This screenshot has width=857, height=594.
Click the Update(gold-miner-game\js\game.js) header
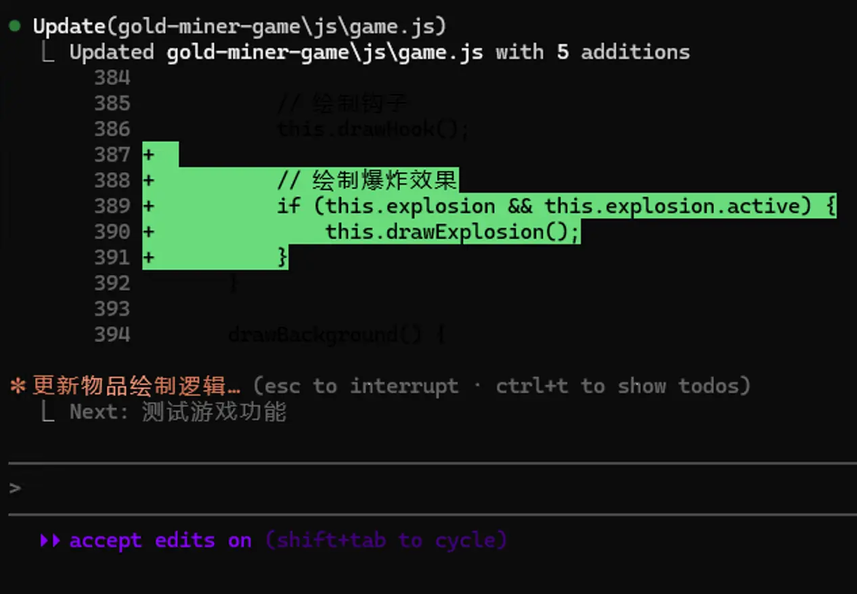(x=240, y=26)
